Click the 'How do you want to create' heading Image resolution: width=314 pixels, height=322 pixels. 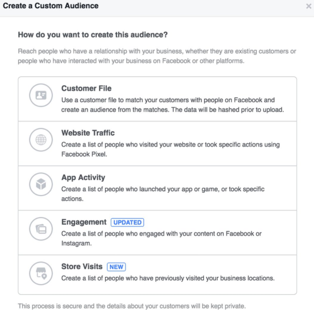[x=92, y=35]
